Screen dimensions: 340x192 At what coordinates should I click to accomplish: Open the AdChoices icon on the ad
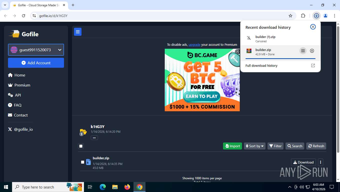point(237,51)
